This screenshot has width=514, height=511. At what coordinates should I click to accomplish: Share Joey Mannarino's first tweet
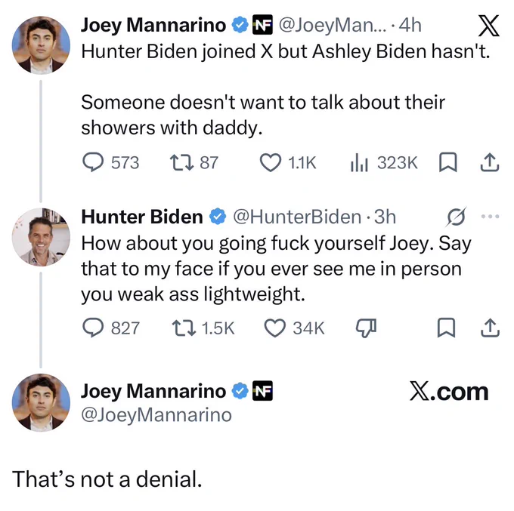(x=490, y=162)
